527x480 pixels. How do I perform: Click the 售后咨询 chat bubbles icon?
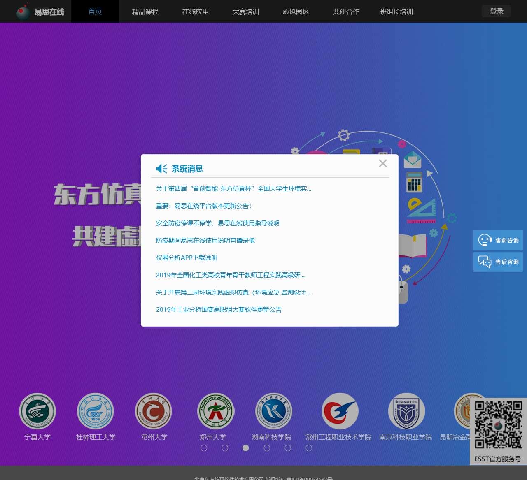pyautogui.click(x=485, y=262)
